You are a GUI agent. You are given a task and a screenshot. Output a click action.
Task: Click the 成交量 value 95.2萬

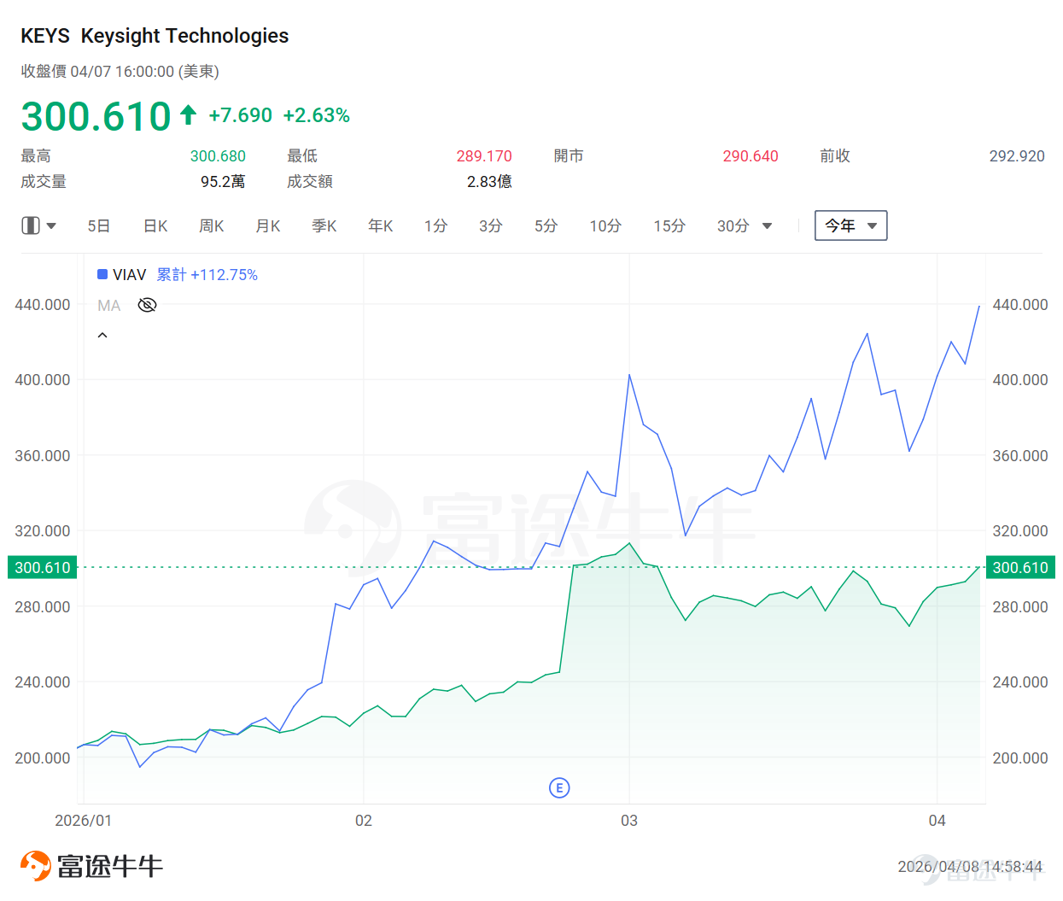click(x=223, y=182)
